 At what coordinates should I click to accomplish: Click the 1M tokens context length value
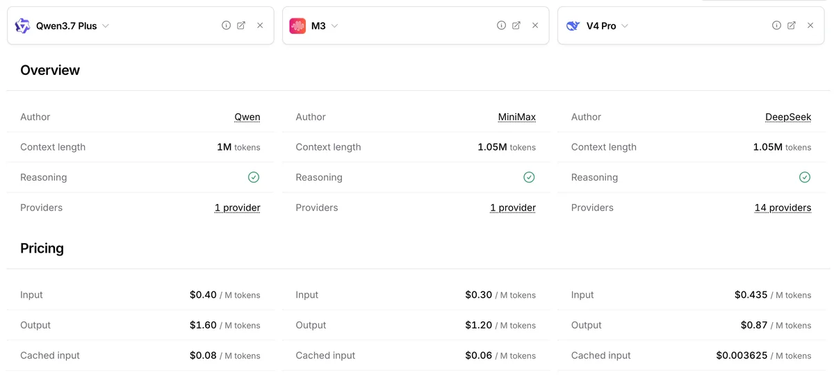238,147
